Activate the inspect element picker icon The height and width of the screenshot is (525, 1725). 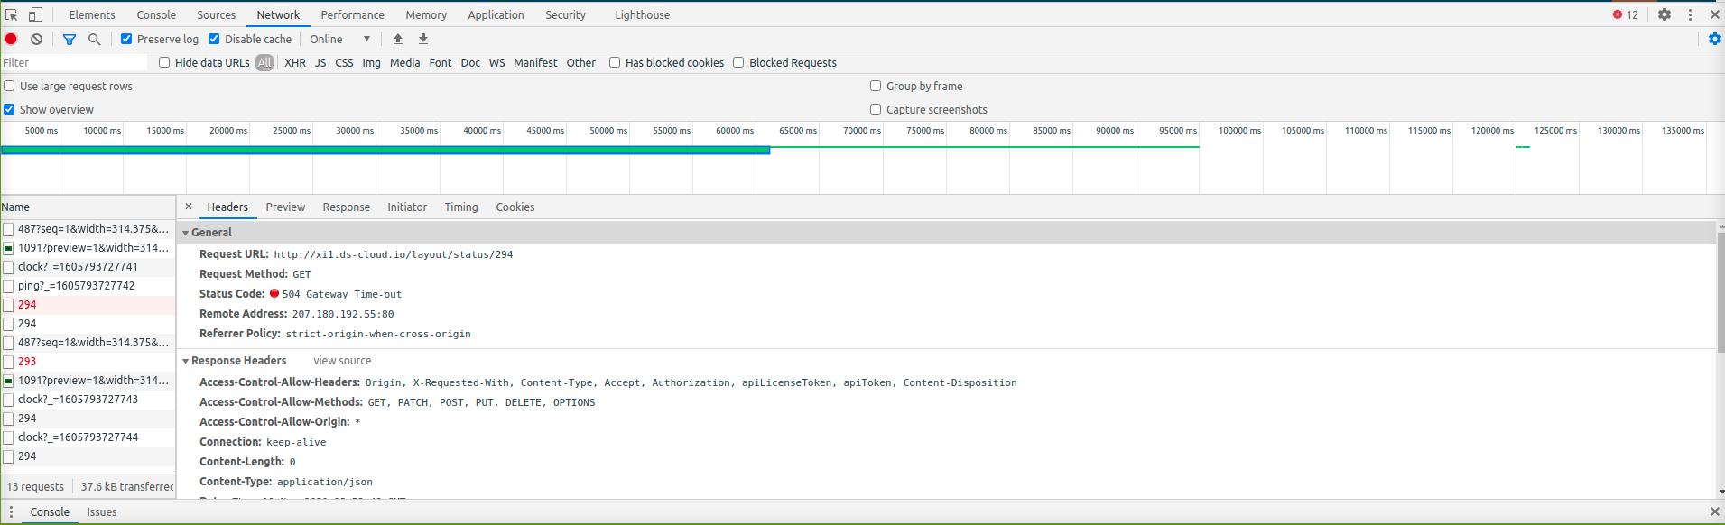(x=12, y=14)
